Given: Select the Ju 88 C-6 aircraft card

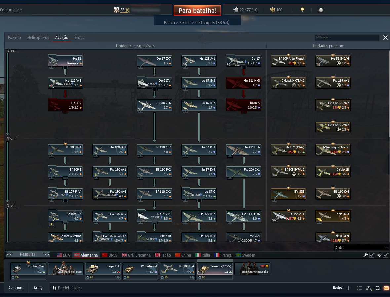Looking at the screenshot, I should coord(154,105).
